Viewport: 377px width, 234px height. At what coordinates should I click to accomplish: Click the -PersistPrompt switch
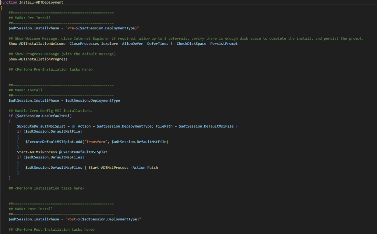[223, 44]
